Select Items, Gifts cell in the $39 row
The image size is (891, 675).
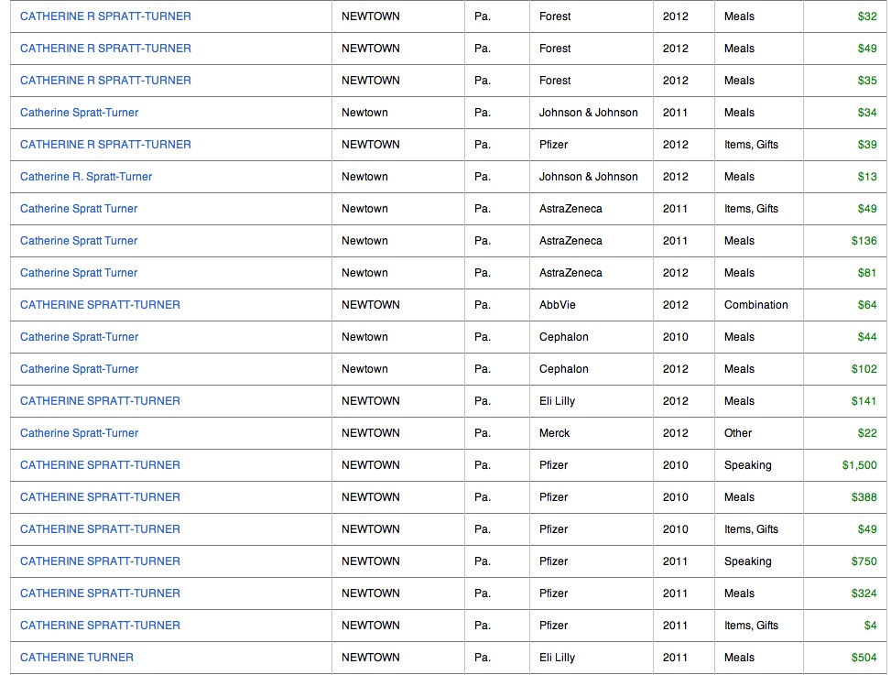(758, 145)
